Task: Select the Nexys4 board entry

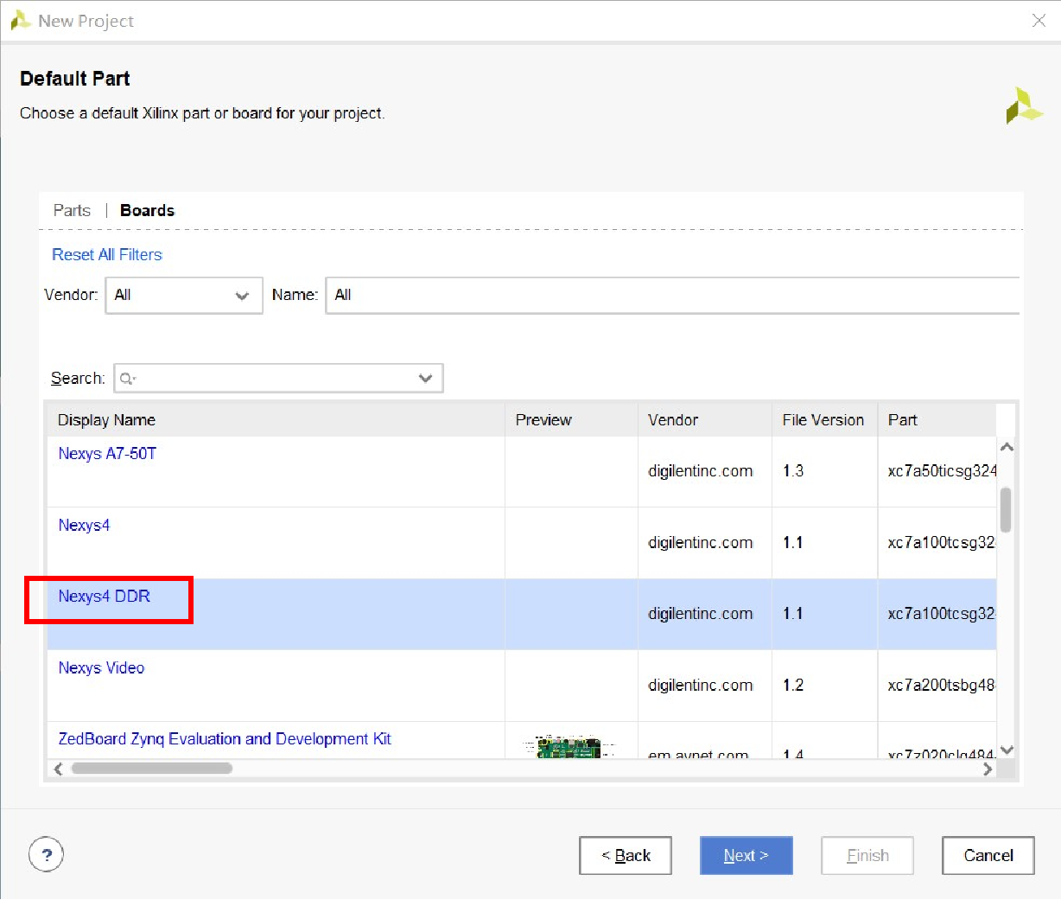Action: [84, 525]
